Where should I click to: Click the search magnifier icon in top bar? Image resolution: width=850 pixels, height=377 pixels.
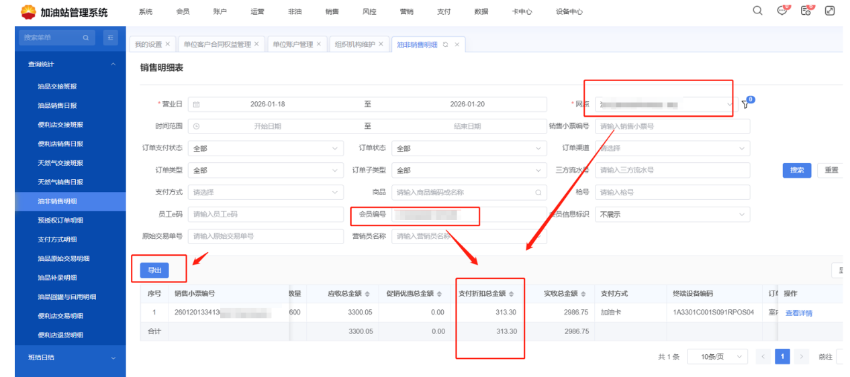[x=757, y=11]
